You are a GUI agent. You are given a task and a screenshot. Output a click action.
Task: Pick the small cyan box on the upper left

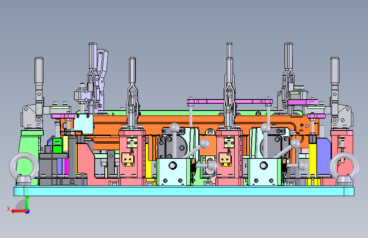click(83, 124)
